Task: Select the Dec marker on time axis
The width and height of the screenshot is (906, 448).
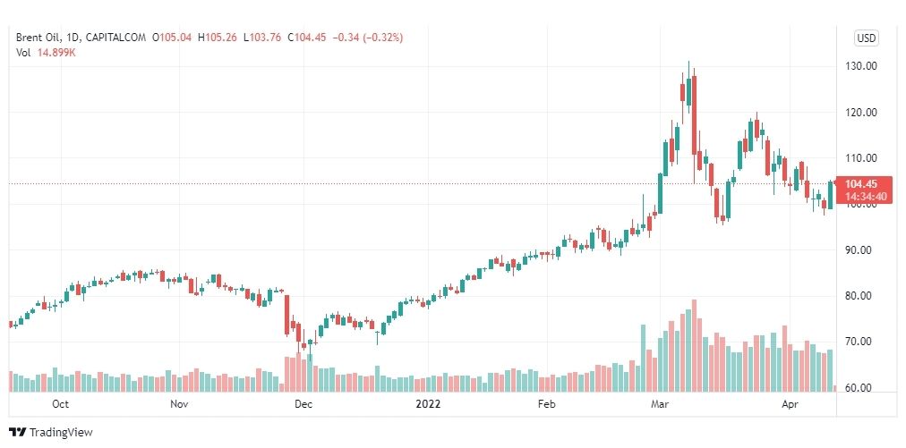Action: point(303,404)
